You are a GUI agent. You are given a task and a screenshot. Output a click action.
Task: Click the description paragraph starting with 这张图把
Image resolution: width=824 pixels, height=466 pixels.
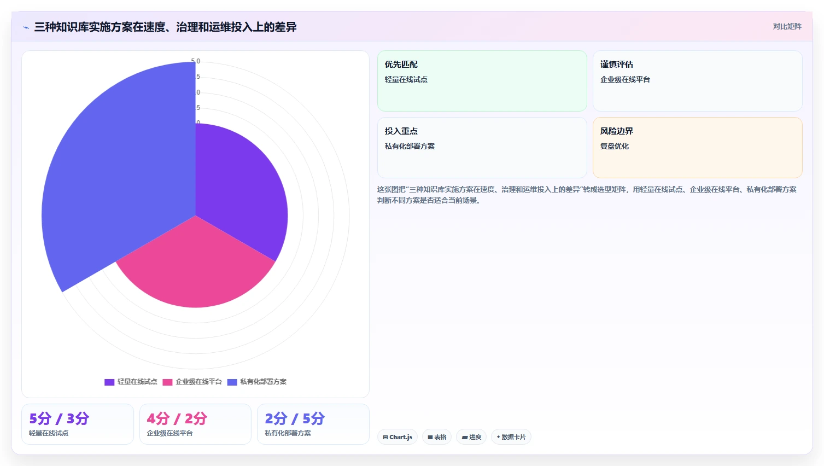coord(587,195)
